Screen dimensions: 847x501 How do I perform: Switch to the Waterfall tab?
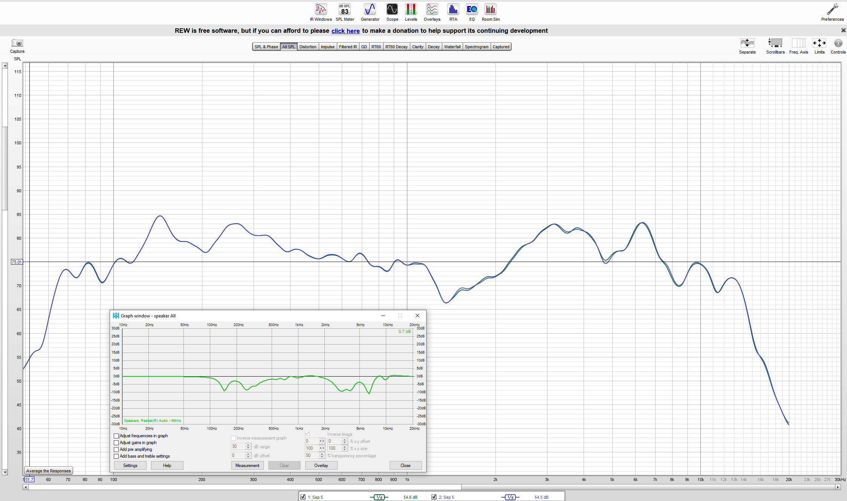(452, 47)
